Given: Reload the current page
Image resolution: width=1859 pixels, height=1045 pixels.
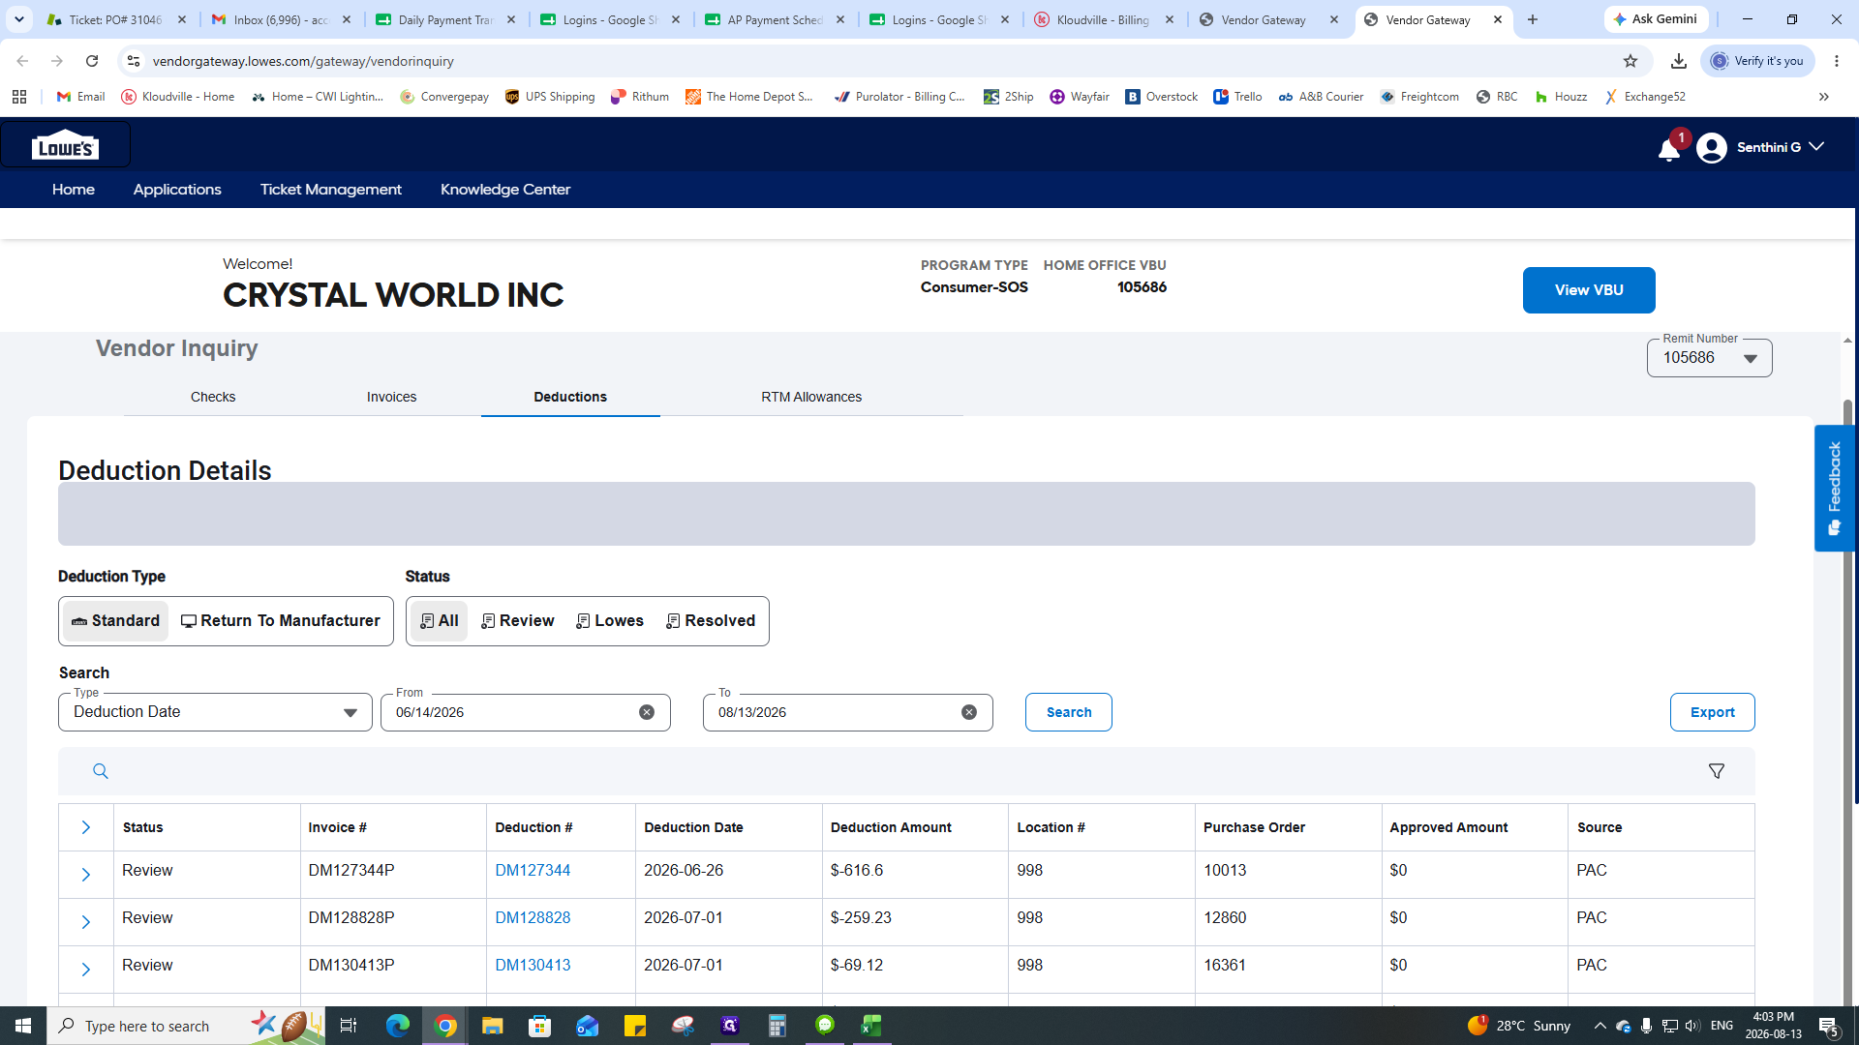Looking at the screenshot, I should [92, 61].
